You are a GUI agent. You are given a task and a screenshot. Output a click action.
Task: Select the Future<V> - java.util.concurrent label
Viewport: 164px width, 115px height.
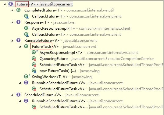point(45,4)
